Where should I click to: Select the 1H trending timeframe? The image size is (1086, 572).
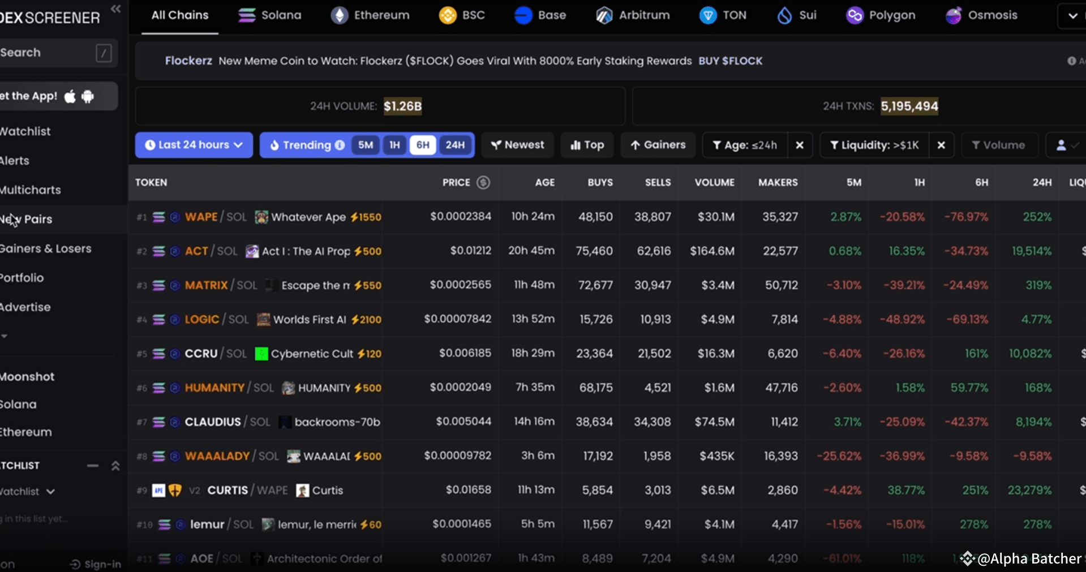[x=394, y=145]
